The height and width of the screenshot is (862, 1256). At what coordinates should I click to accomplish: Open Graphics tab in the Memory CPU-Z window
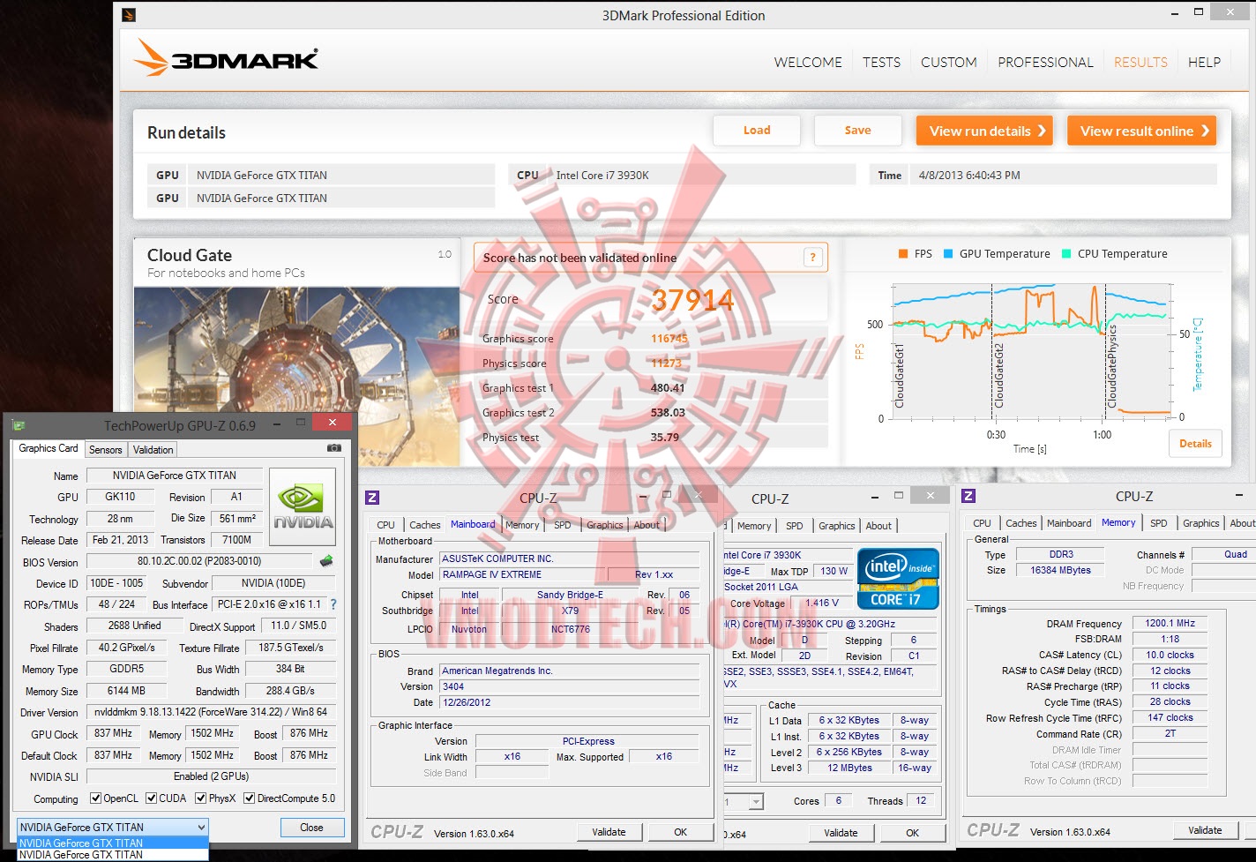coord(1201,523)
